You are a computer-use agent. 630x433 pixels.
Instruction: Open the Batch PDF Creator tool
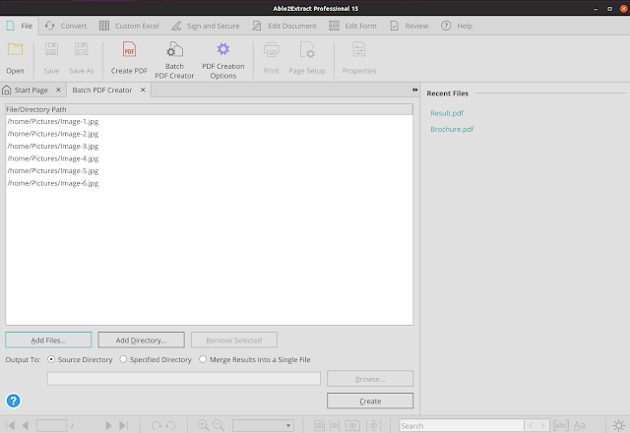pyautogui.click(x=174, y=60)
